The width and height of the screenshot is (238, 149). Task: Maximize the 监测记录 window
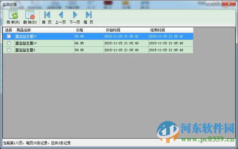[x=218, y=4]
